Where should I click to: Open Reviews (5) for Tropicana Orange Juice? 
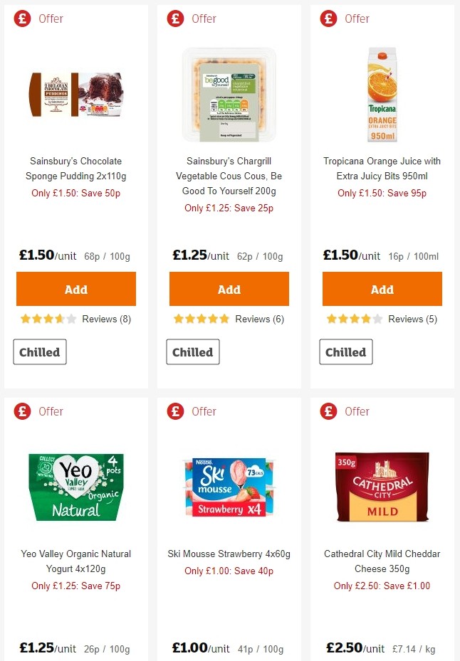click(x=412, y=319)
